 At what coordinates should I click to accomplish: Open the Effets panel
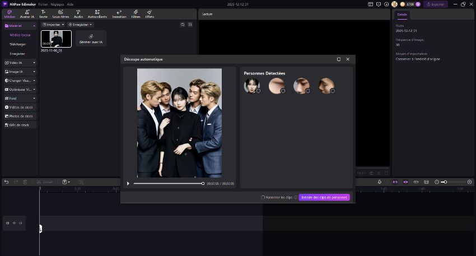coord(150,13)
